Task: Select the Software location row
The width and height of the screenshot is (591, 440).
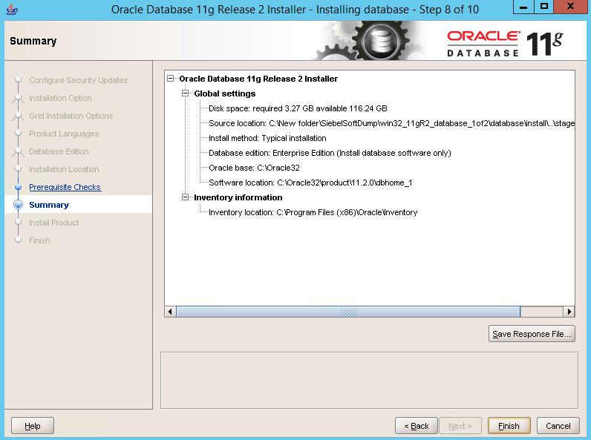Action: [x=310, y=183]
